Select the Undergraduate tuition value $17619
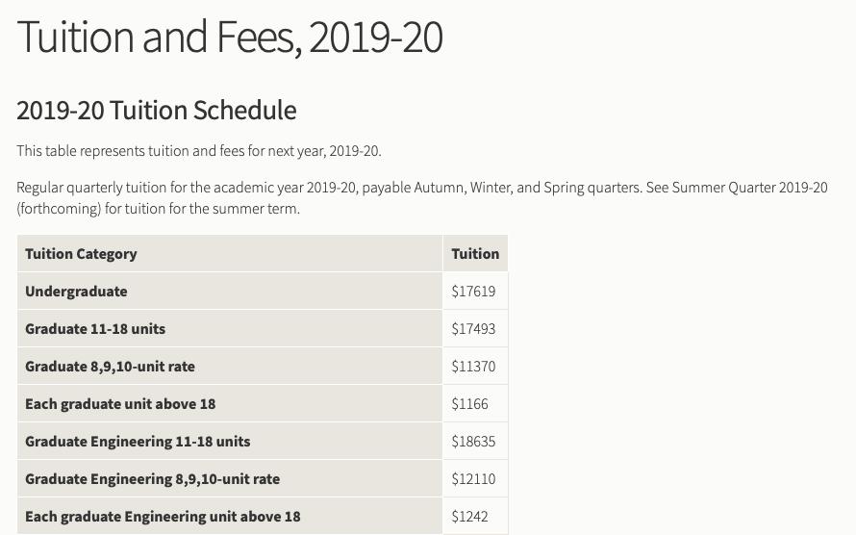 (473, 292)
